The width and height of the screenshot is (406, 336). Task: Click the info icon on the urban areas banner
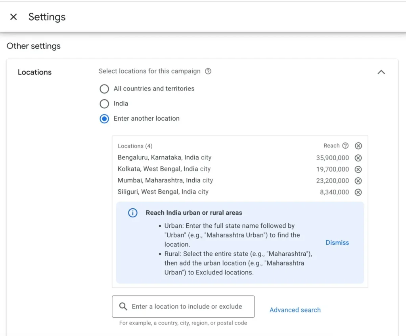133,213
